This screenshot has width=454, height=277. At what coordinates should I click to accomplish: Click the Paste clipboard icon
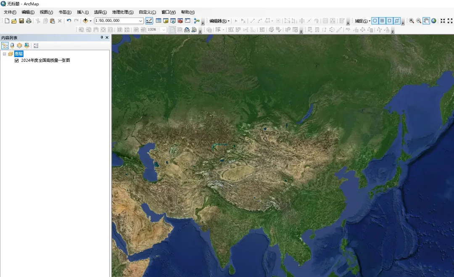(x=53, y=21)
